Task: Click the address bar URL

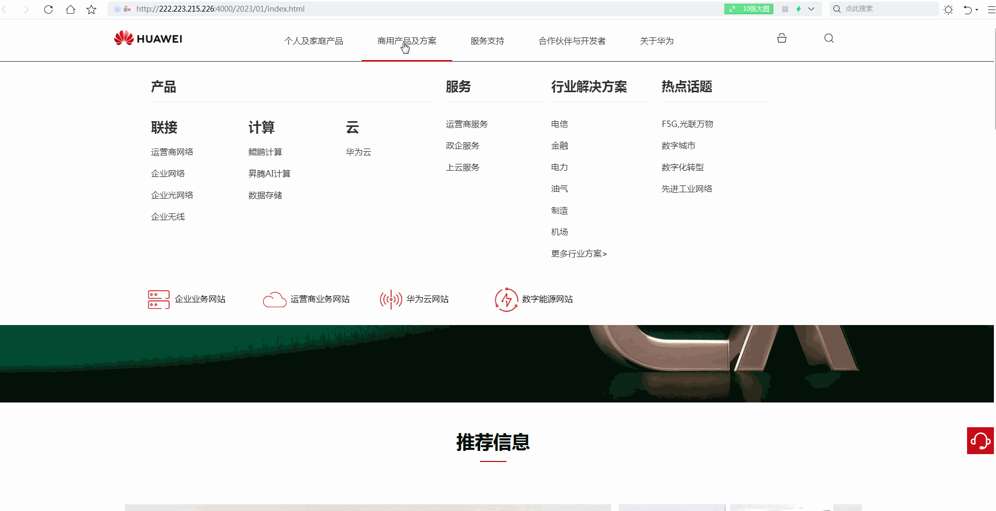Action: [220, 9]
